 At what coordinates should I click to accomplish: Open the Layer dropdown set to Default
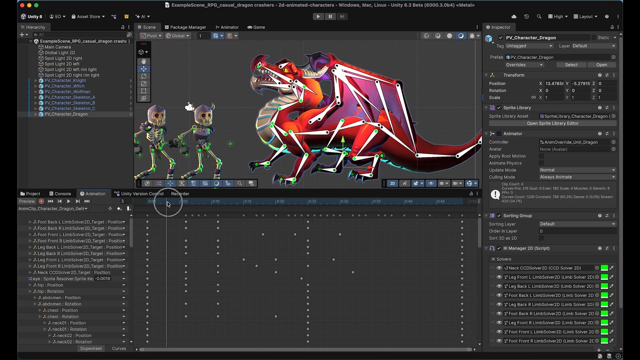pyautogui.click(x=594, y=46)
